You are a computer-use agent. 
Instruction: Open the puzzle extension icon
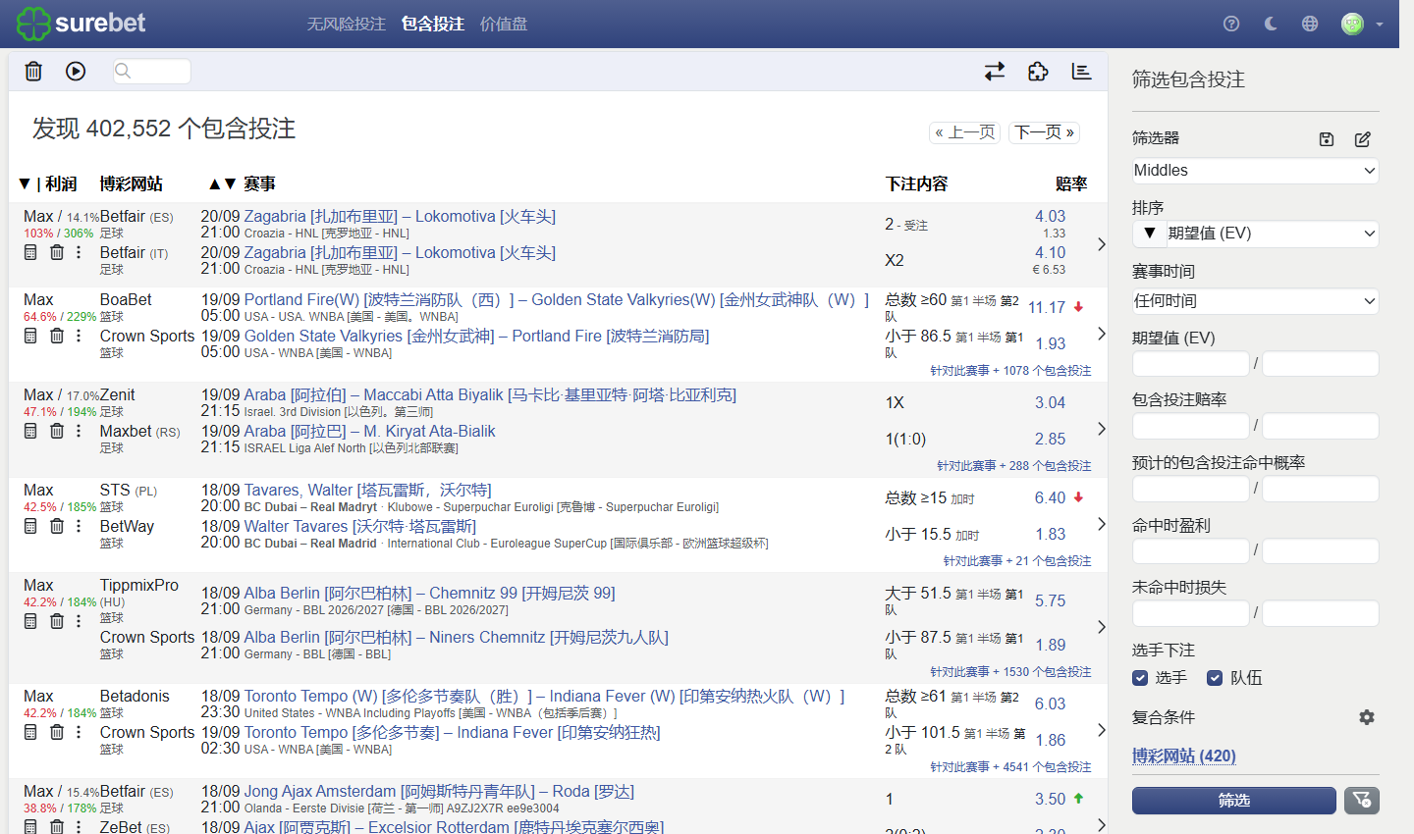click(1038, 71)
